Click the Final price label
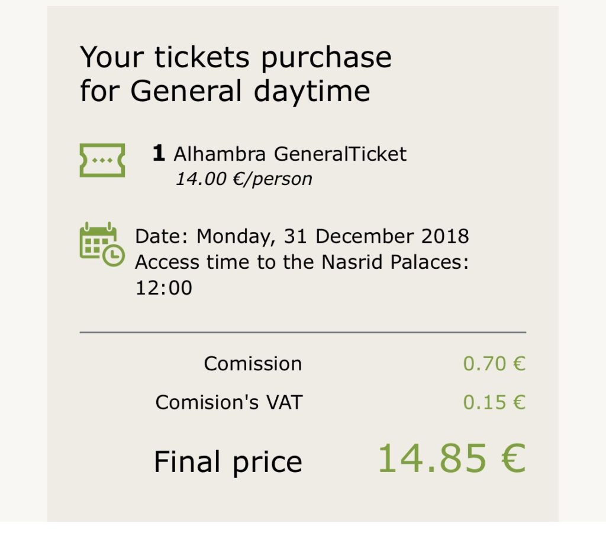 coord(228,461)
